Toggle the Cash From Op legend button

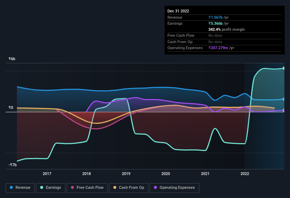129,188
